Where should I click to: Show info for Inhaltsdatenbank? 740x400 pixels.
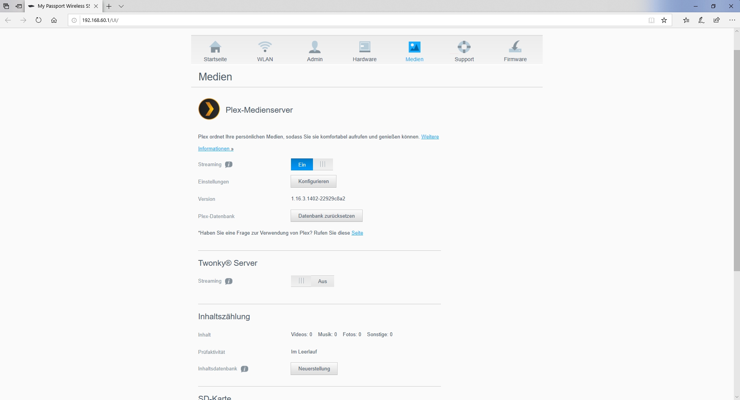pos(244,369)
